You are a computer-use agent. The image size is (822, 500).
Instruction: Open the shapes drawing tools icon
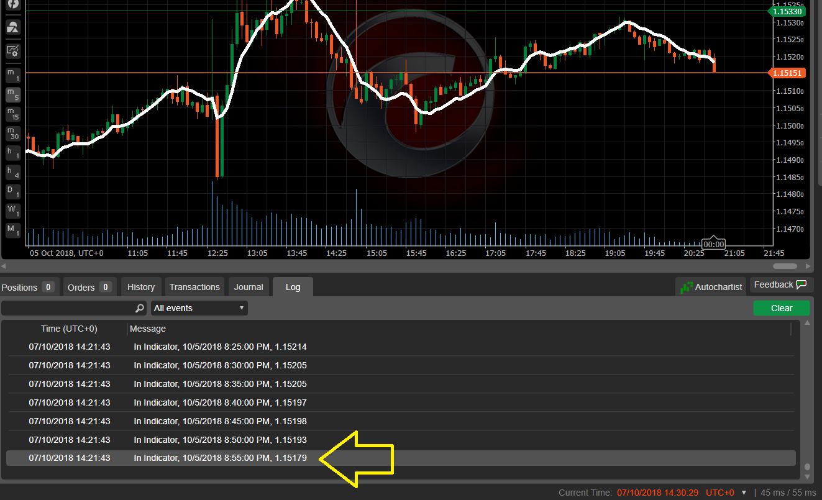(13, 27)
